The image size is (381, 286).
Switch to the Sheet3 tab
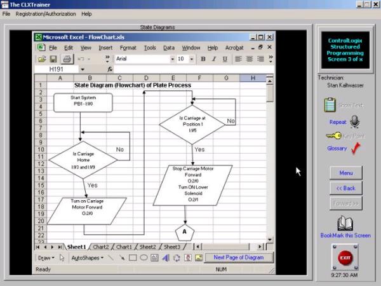172,247
